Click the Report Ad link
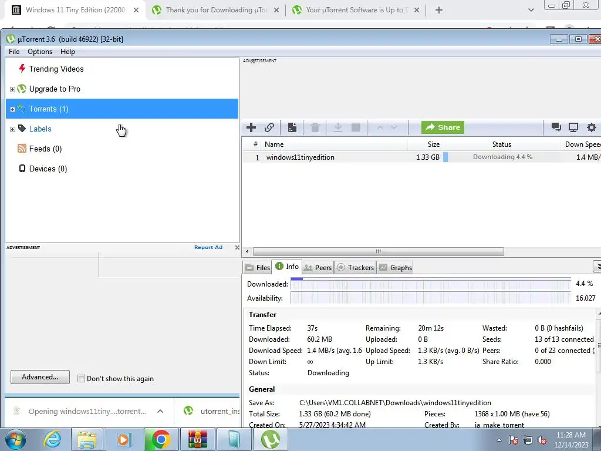Image resolution: width=601 pixels, height=451 pixels. (x=208, y=247)
